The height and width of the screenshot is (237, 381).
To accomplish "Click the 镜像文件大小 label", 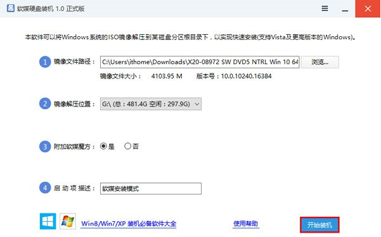I will [120, 76].
